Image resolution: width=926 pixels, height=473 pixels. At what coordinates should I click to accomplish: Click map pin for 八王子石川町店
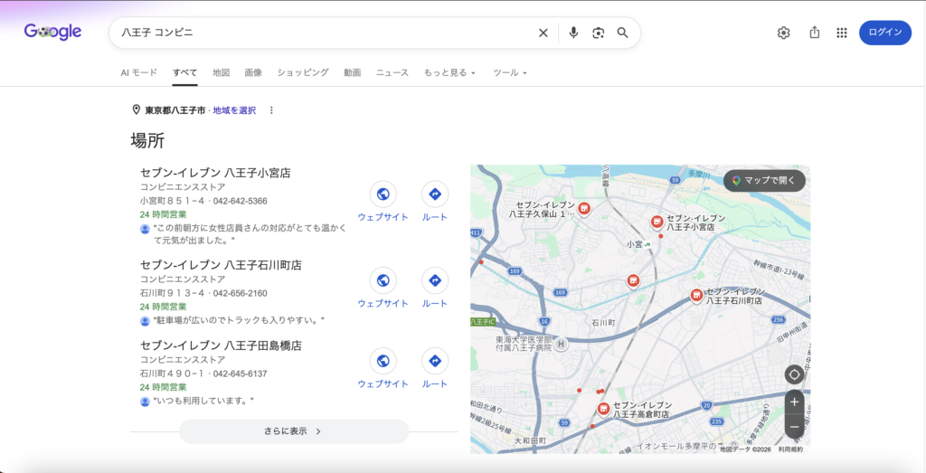click(697, 295)
